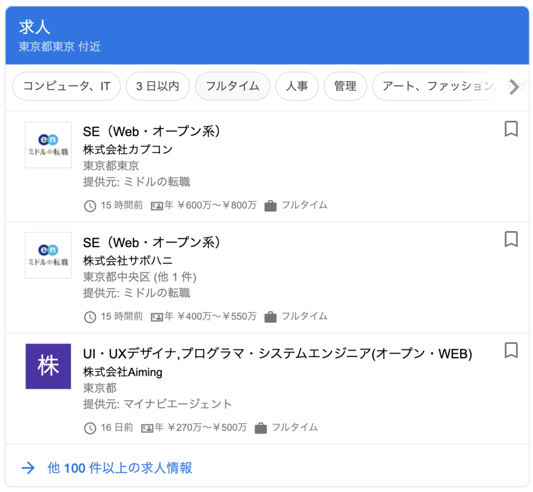Click the clock icon next to 15 時間前
The width and height of the screenshot is (533, 492).
pyautogui.click(x=90, y=206)
